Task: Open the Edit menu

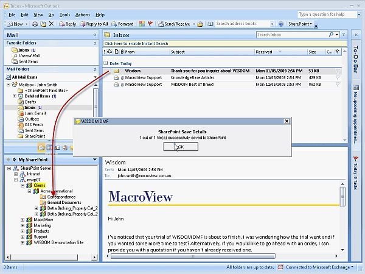Action: [24, 15]
